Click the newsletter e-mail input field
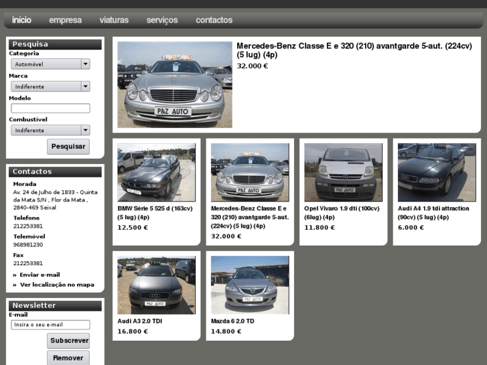Viewport: 487px width, 365px height. [x=50, y=325]
